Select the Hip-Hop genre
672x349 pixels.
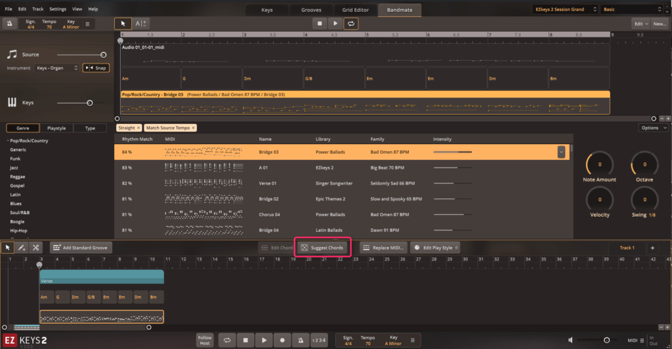coord(18,230)
